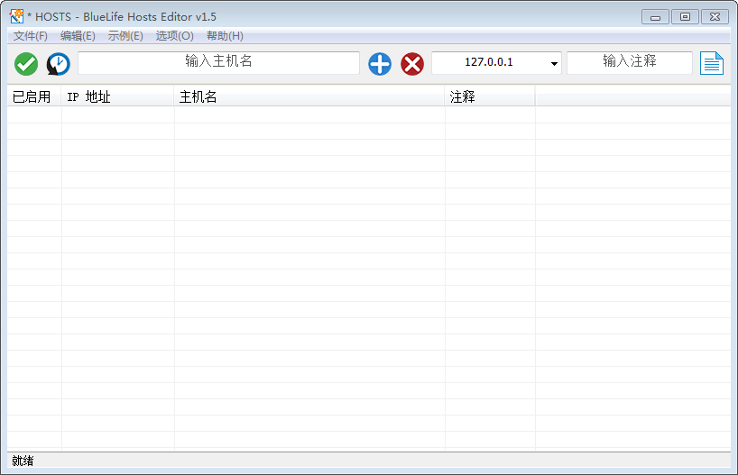
Task: Click the app icon in the title bar
Action: pos(16,16)
